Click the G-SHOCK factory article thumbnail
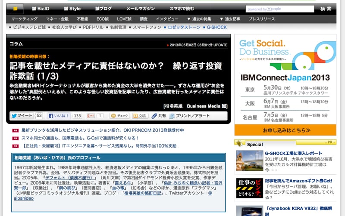The image size is (345, 216). tap(249, 160)
